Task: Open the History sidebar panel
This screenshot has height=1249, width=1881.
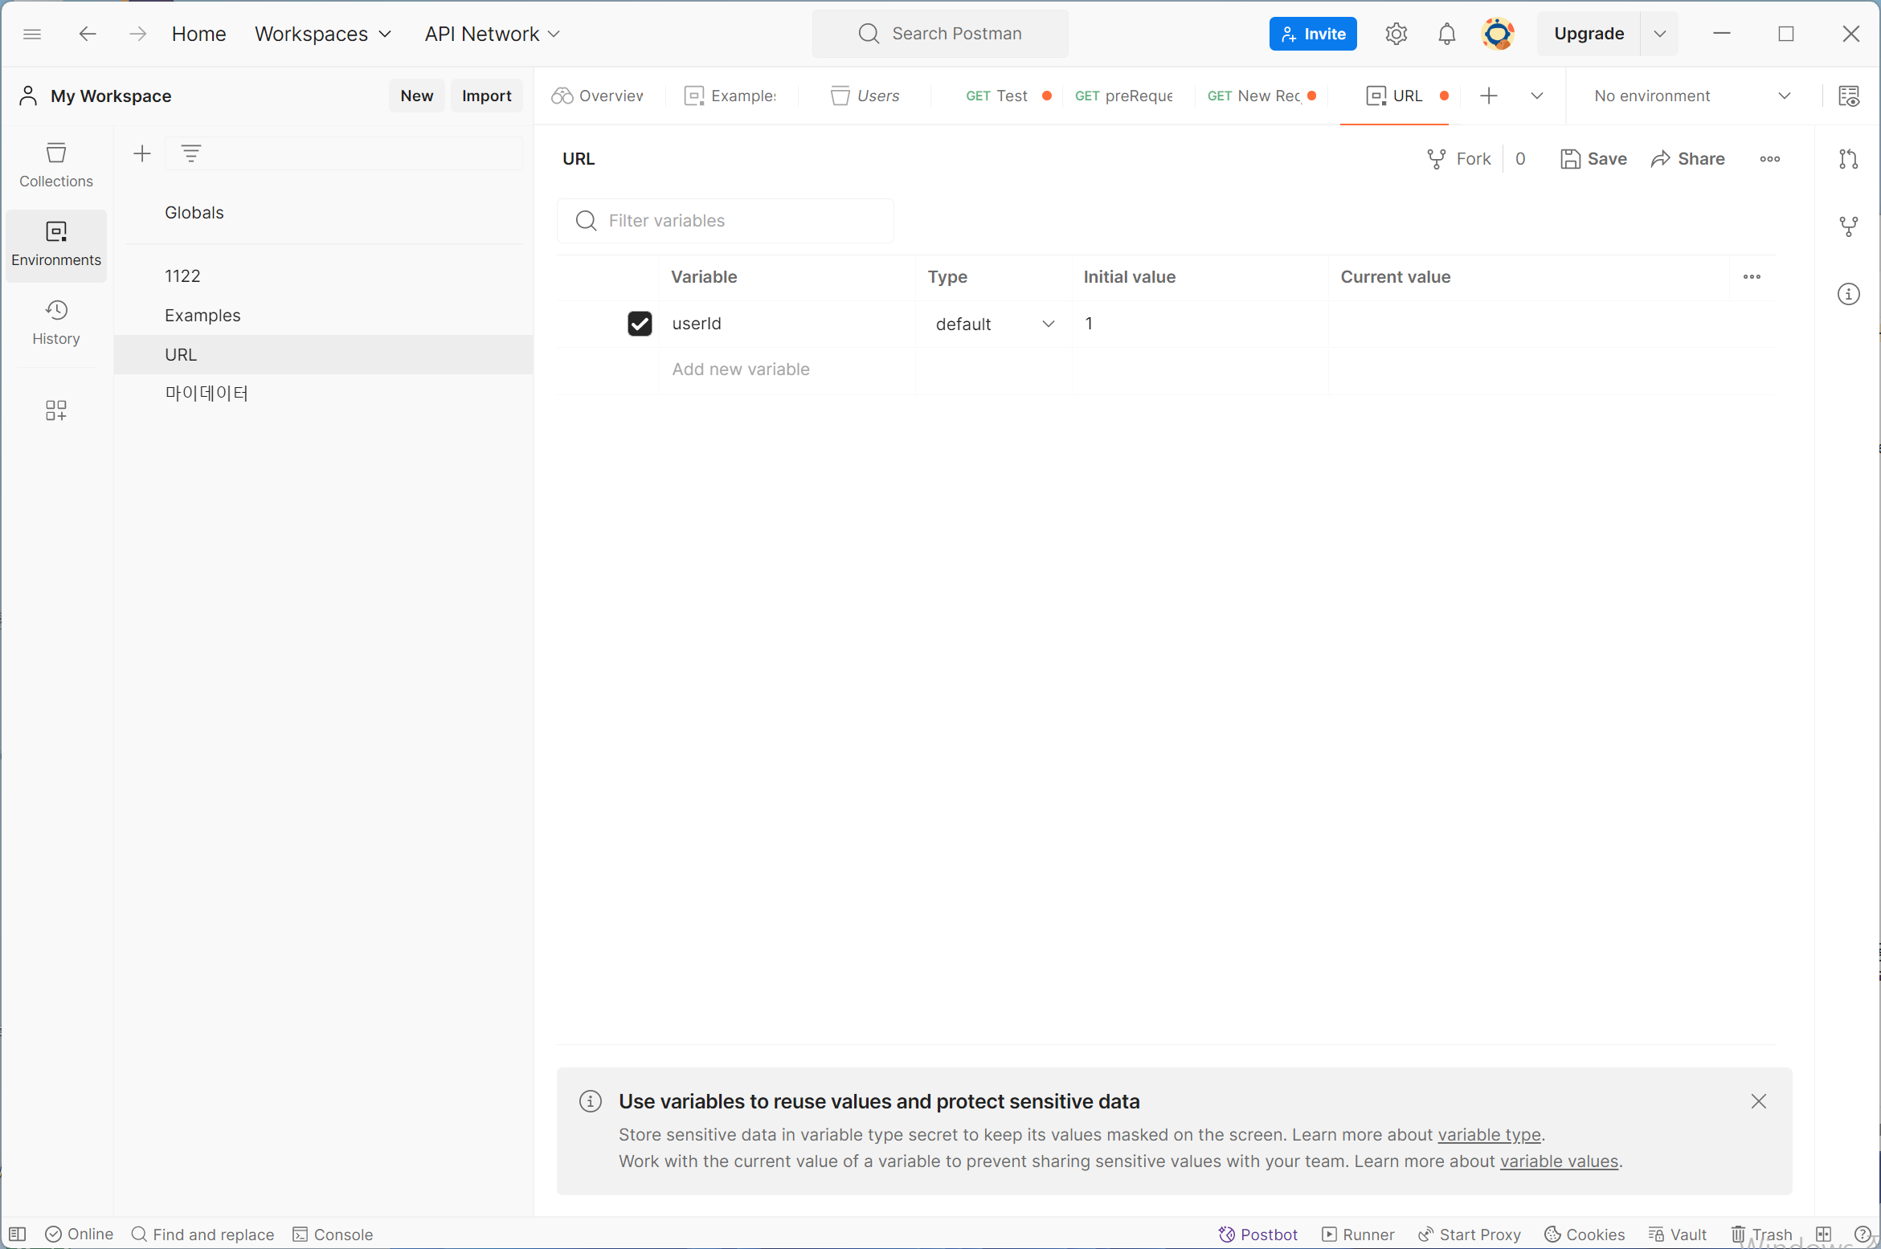Action: coord(55,322)
